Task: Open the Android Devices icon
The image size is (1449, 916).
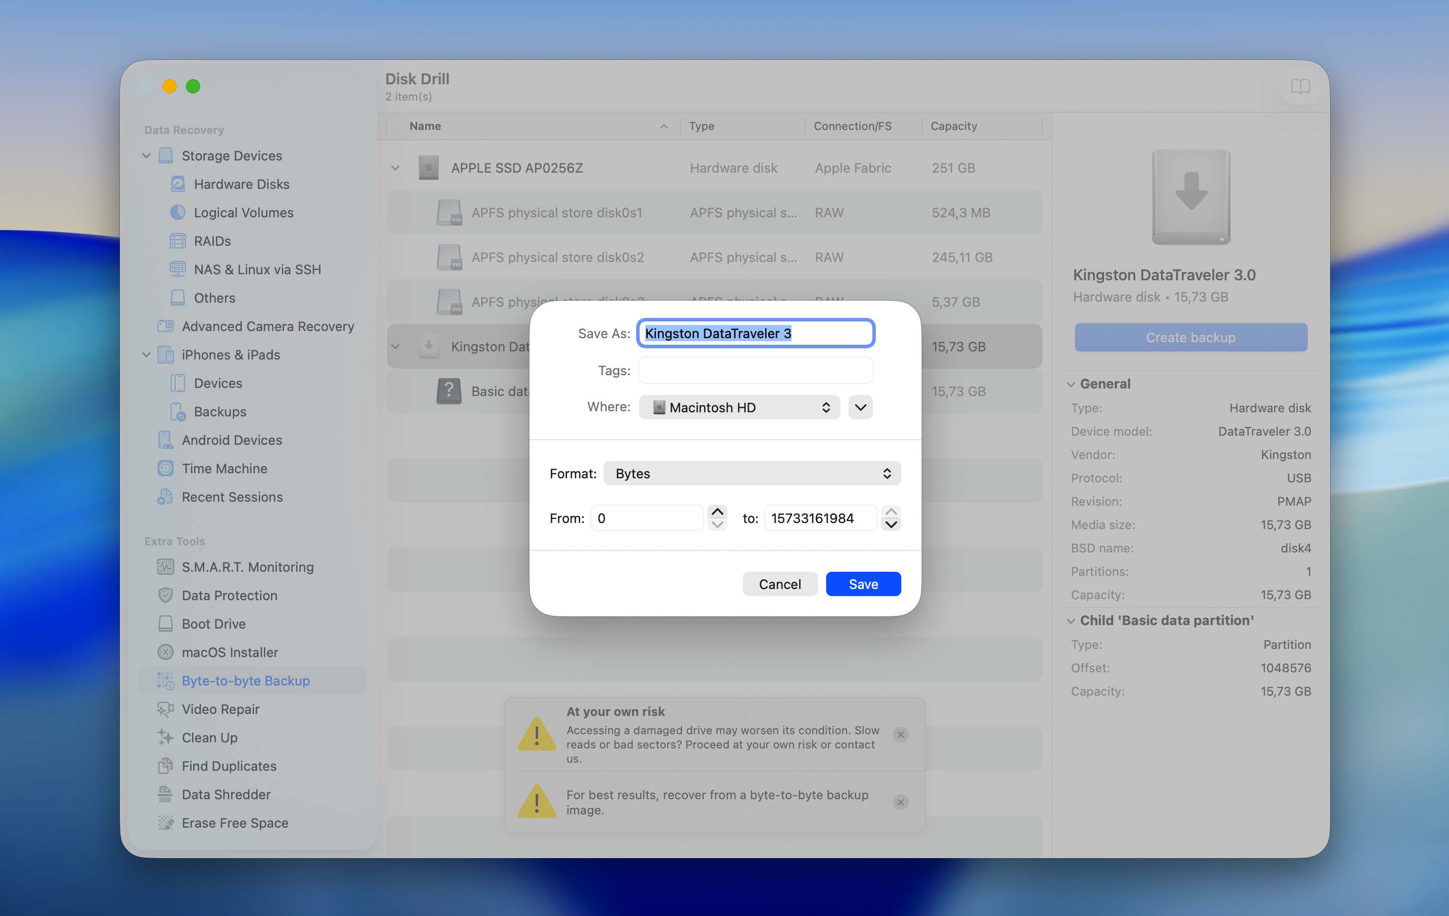Action: 166,440
